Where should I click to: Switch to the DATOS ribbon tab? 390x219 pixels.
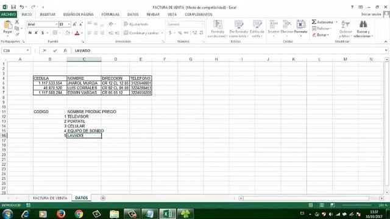[x=133, y=15]
